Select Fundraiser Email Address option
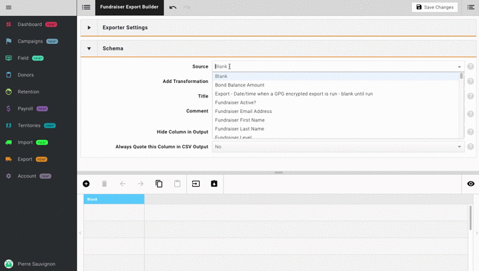Screen dimensions: 479x271 [x=336, y=112]
